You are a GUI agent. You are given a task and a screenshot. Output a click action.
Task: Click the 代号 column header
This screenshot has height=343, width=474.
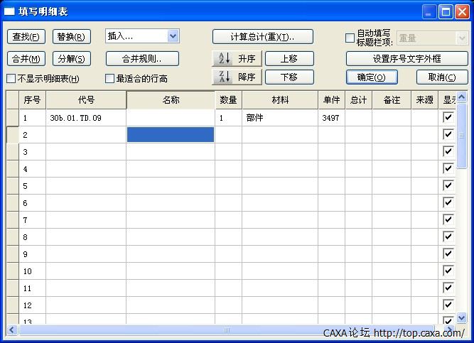coord(86,100)
